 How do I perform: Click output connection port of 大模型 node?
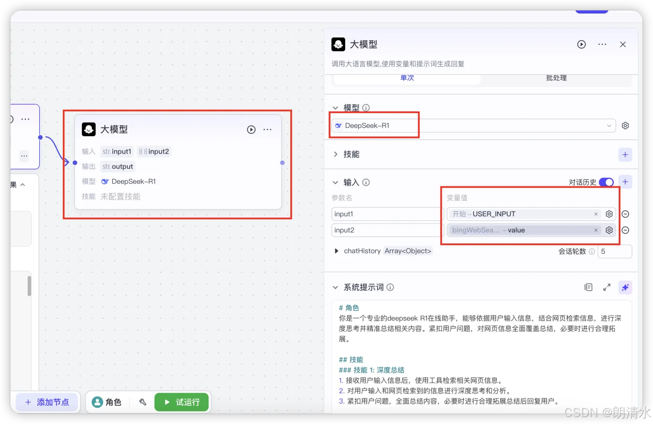point(282,163)
